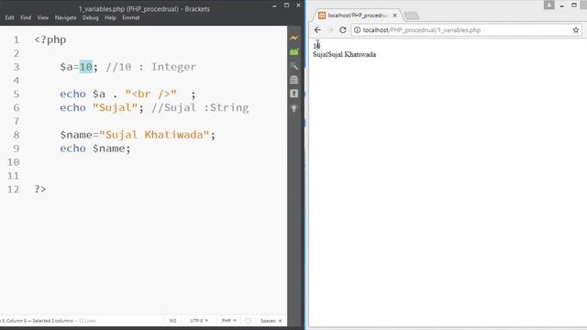Click line number 3 in the gutter

17,67
